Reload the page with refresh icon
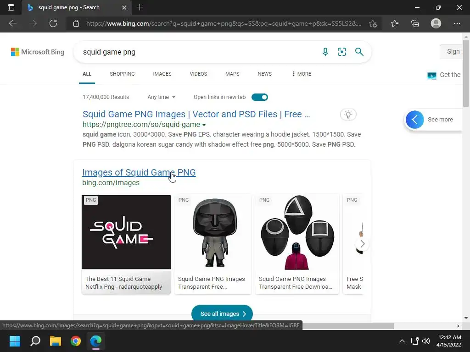 (53, 23)
